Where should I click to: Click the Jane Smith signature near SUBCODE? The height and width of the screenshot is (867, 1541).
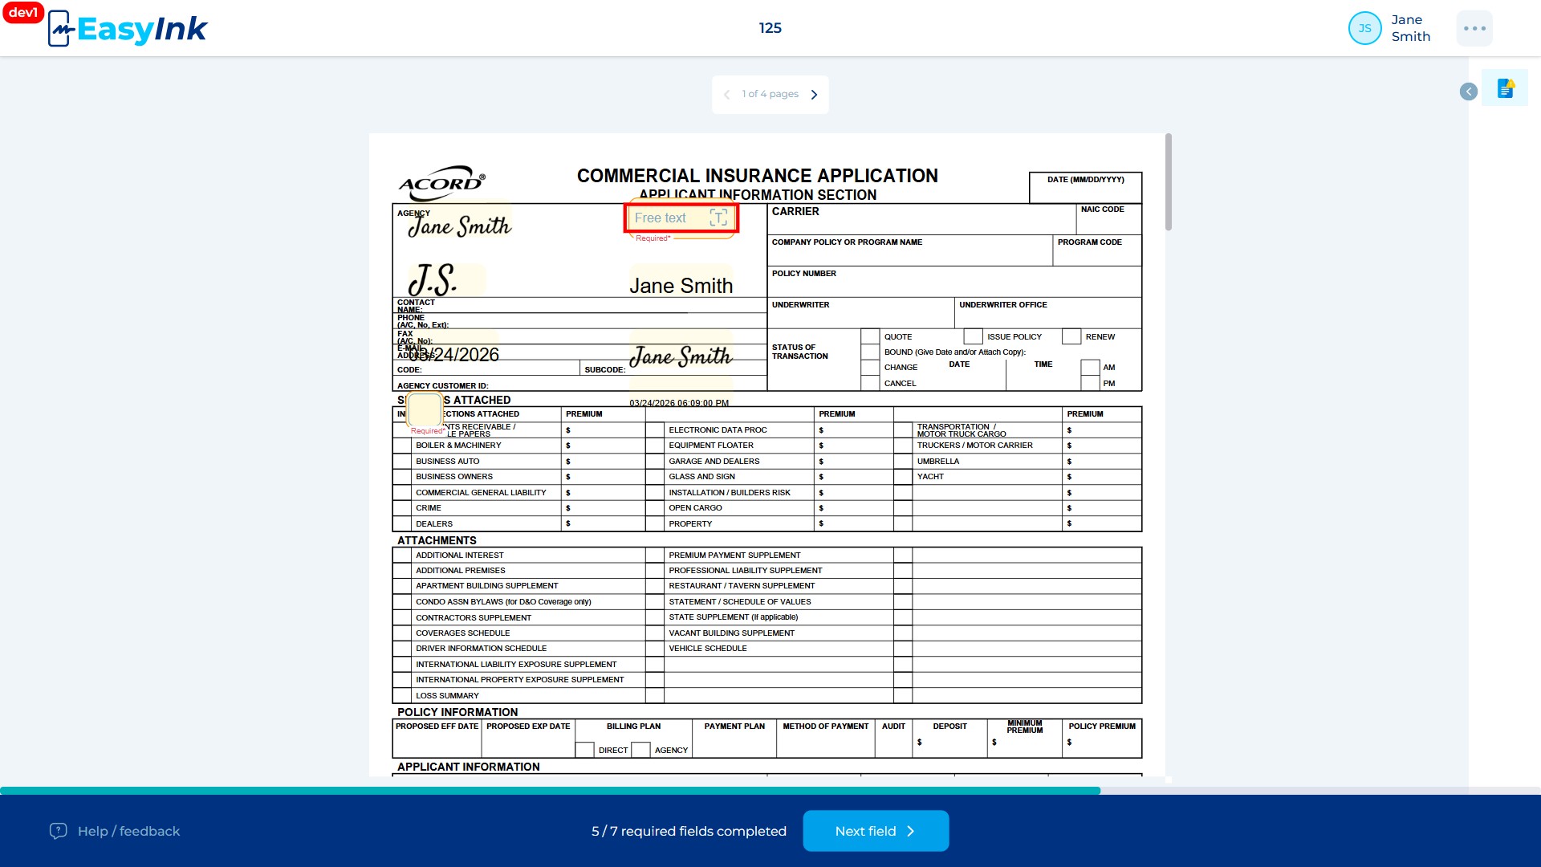coord(681,356)
